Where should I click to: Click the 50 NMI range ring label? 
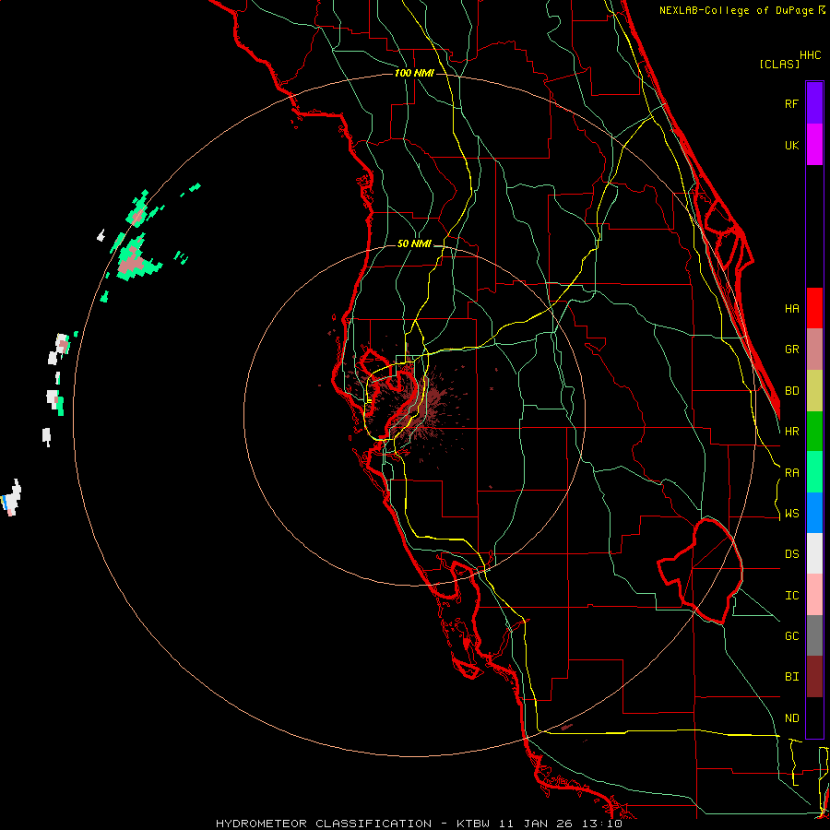click(414, 244)
